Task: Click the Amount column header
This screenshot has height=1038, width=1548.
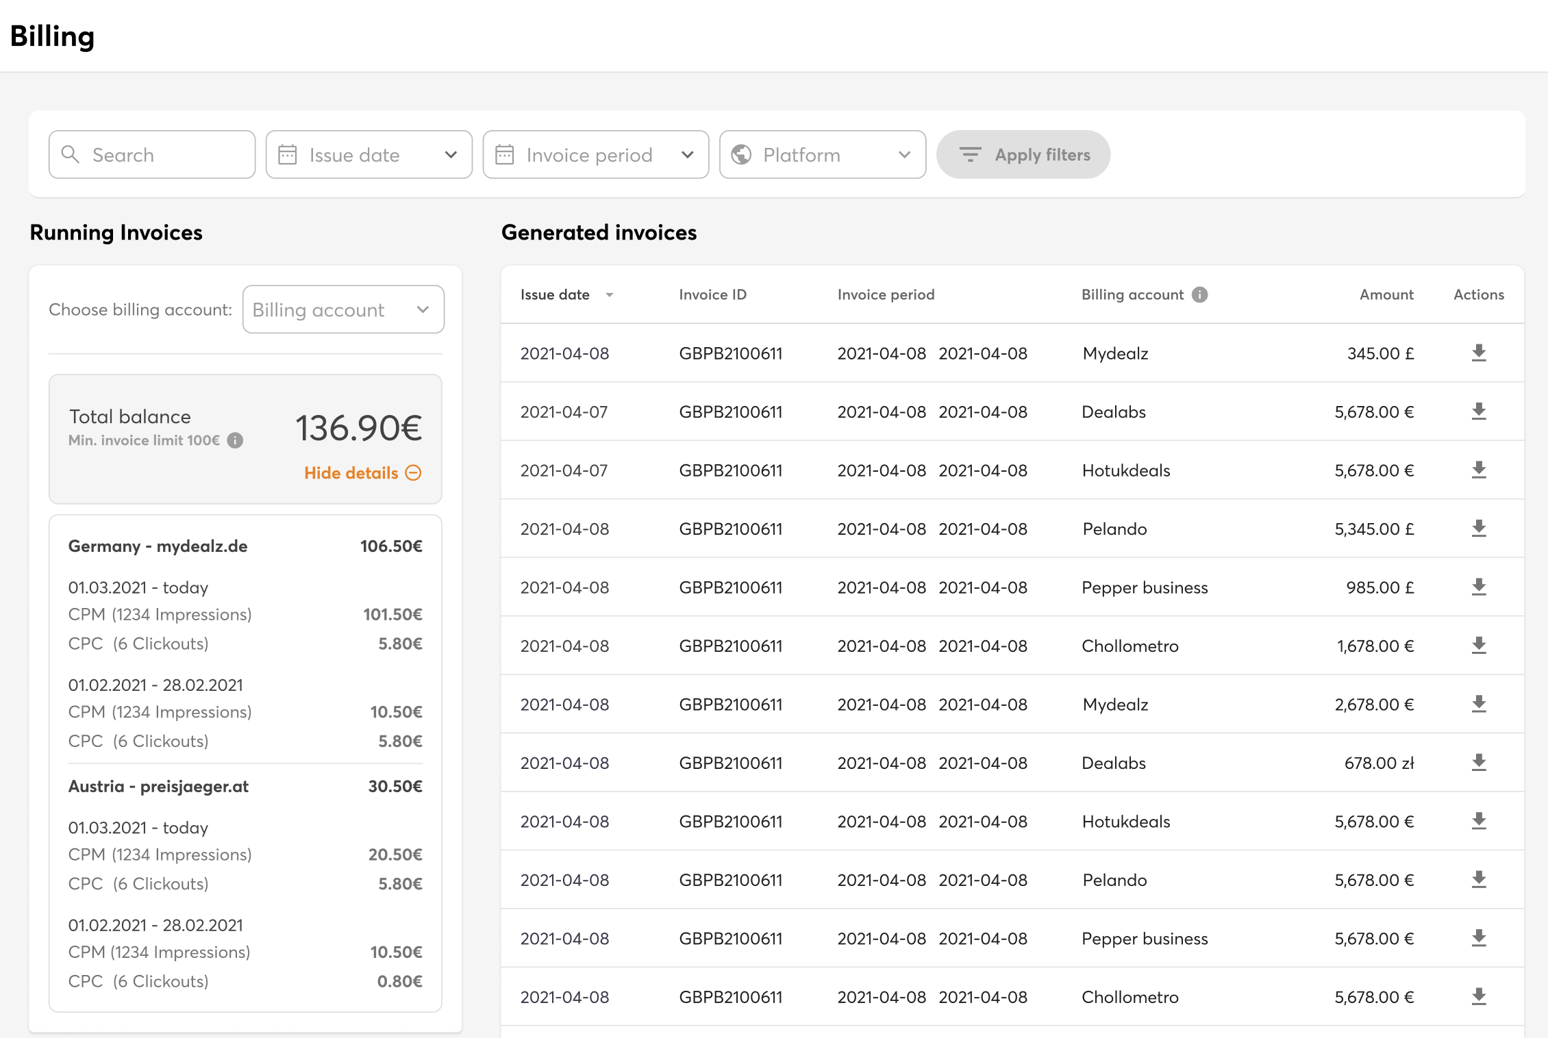Action: [x=1386, y=294]
